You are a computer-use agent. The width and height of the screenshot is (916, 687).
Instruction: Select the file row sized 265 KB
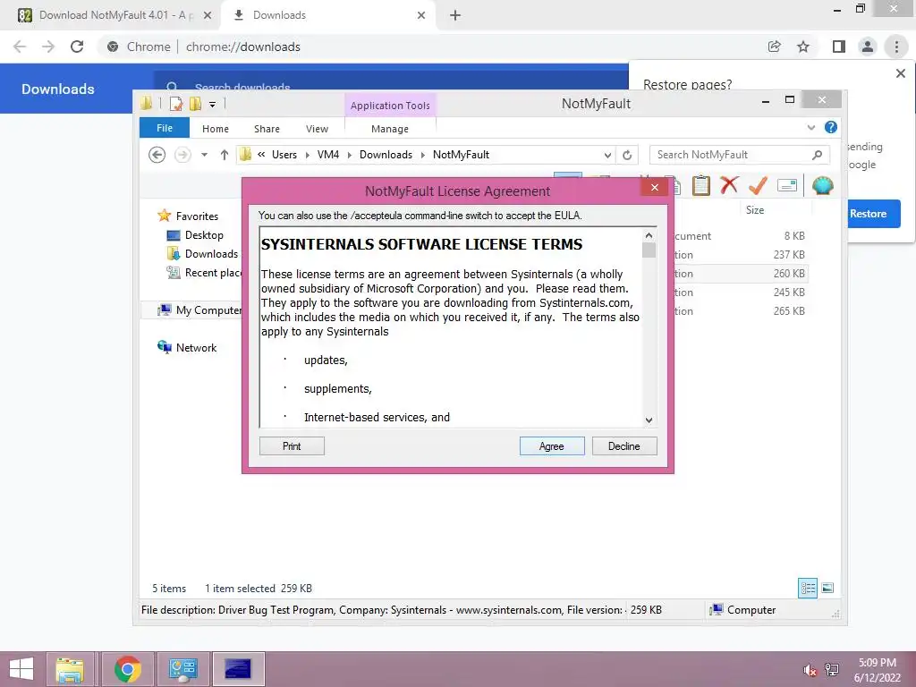click(x=741, y=310)
